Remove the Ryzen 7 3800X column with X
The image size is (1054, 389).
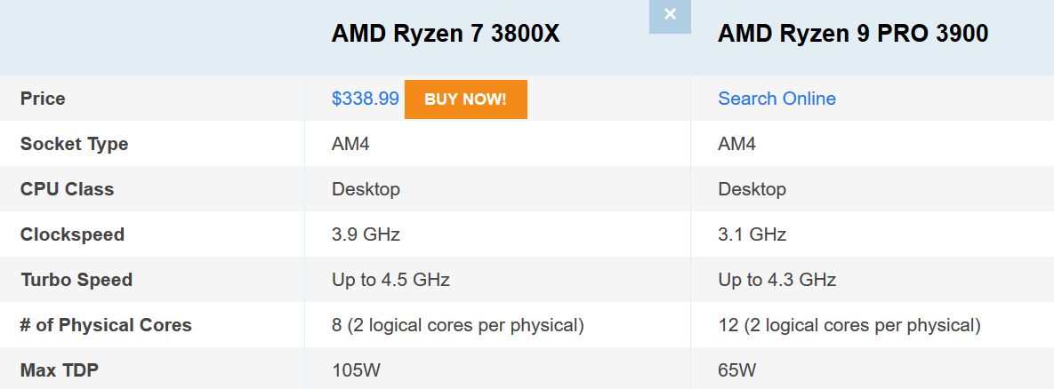click(x=670, y=15)
